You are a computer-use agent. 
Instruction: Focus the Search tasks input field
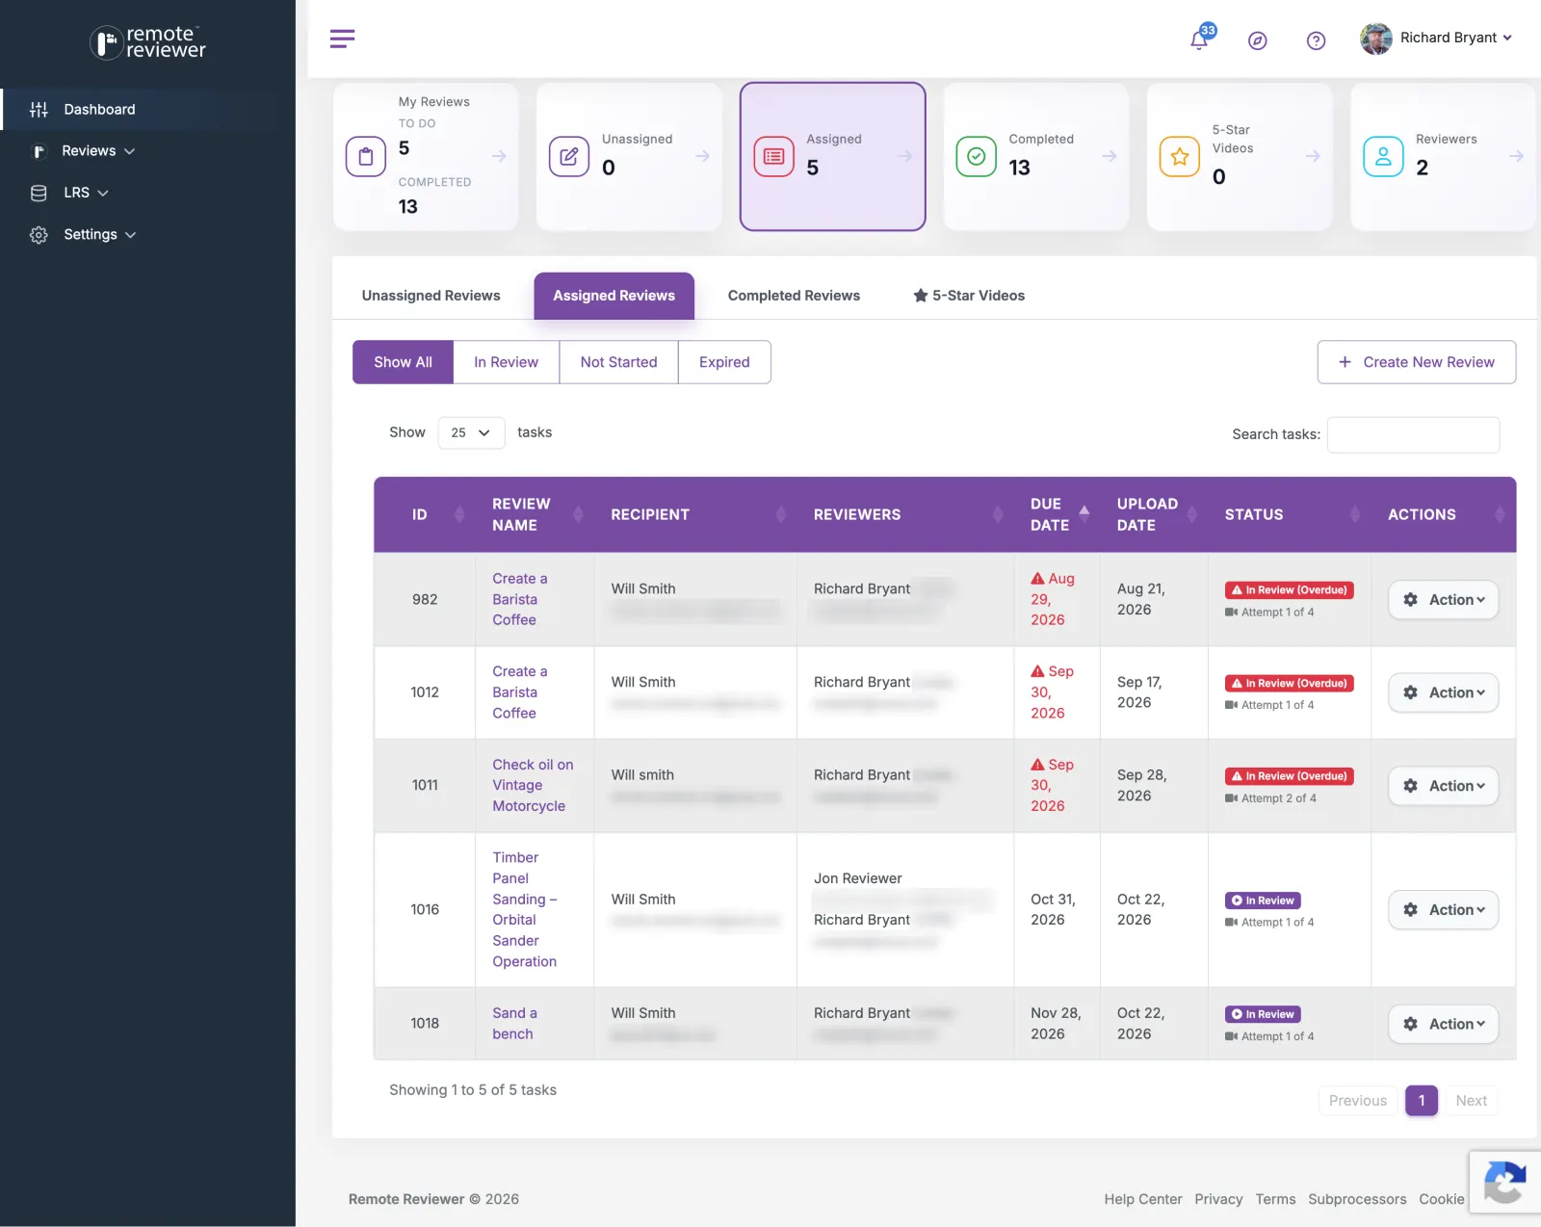pos(1413,434)
